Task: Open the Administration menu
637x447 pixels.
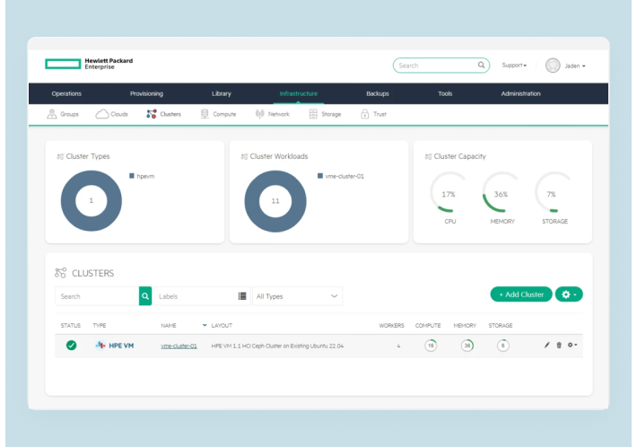Action: pyautogui.click(x=520, y=93)
